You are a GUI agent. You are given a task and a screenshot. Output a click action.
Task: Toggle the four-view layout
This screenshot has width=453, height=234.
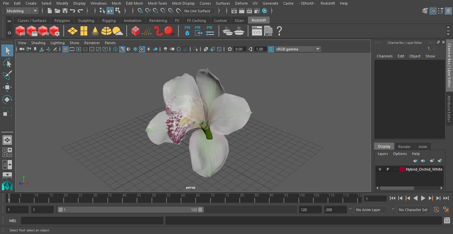click(7, 152)
